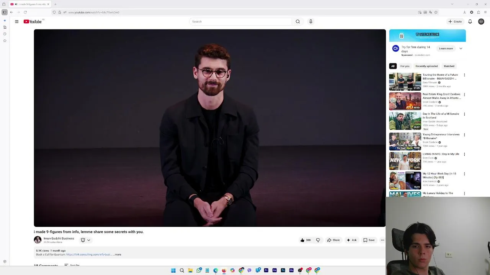The width and height of the screenshot is (490, 275).
Task: Open My 12 Hour Work Day thumbnail
Action: 405,180
